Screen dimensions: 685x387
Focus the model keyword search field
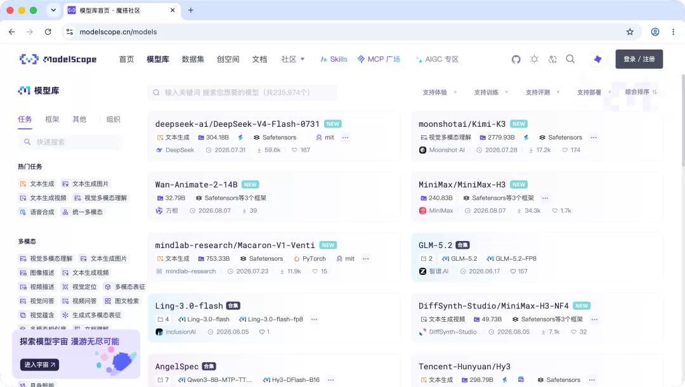[x=242, y=92]
